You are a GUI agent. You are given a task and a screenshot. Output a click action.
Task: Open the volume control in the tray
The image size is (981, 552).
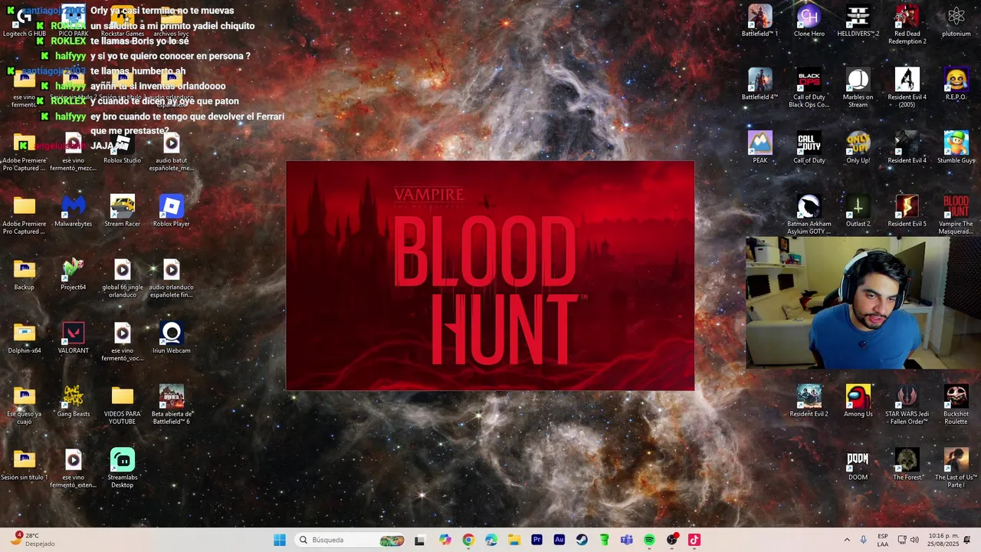914,540
